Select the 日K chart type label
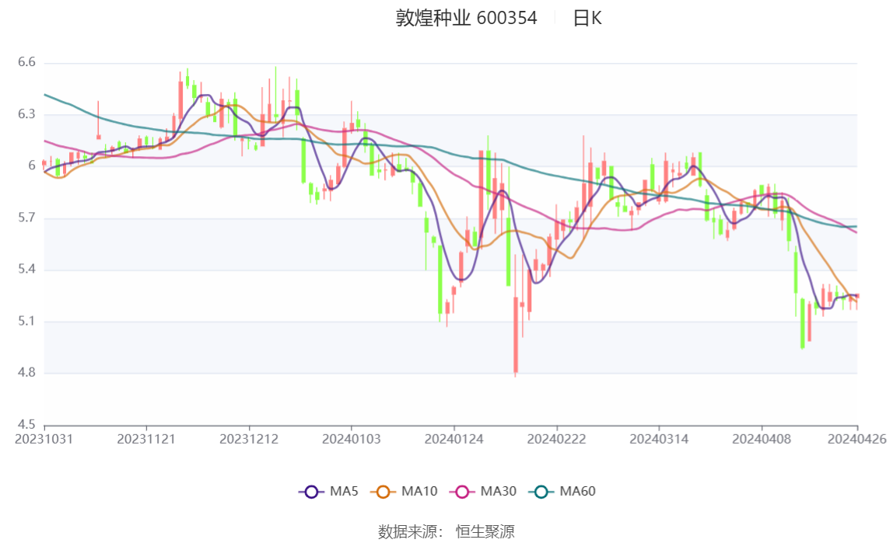Screen dimensions: 893x543 point(587,18)
